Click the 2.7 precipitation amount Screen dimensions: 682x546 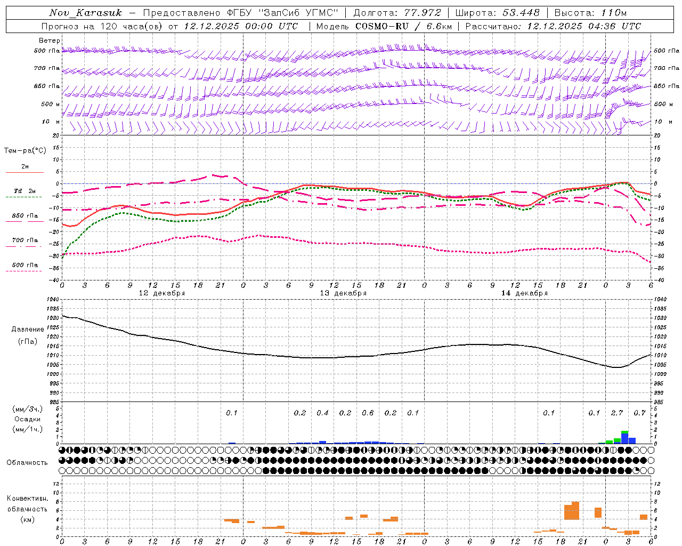pyautogui.click(x=617, y=413)
